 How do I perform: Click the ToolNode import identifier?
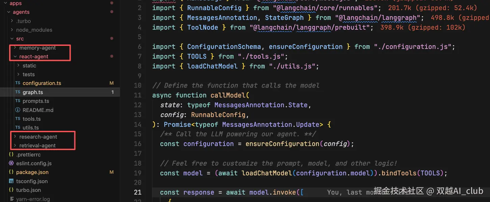pos(203,27)
